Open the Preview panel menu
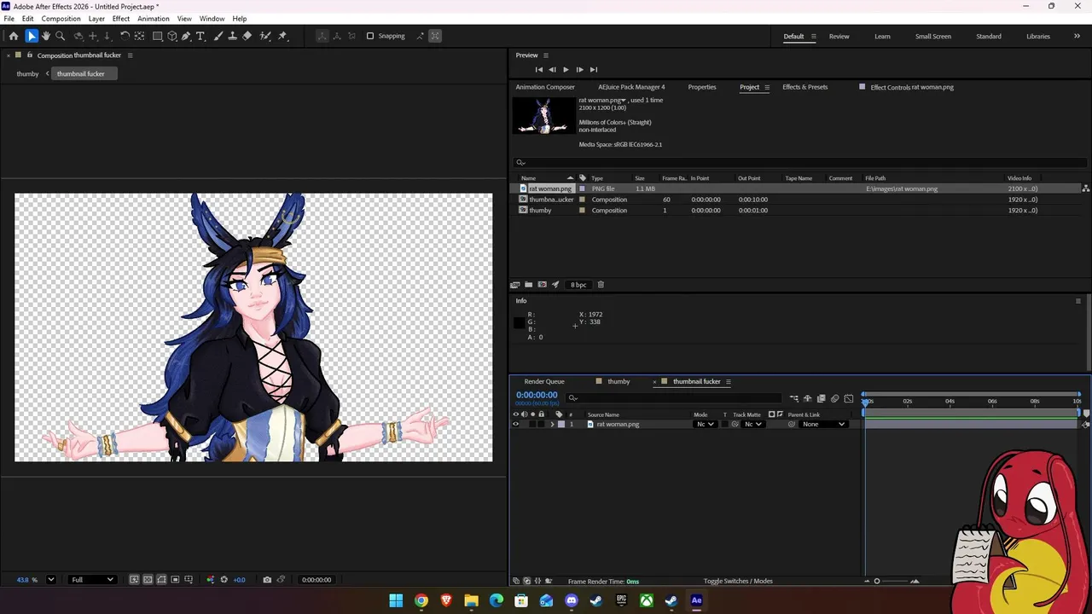This screenshot has width=1092, height=614. pyautogui.click(x=546, y=55)
